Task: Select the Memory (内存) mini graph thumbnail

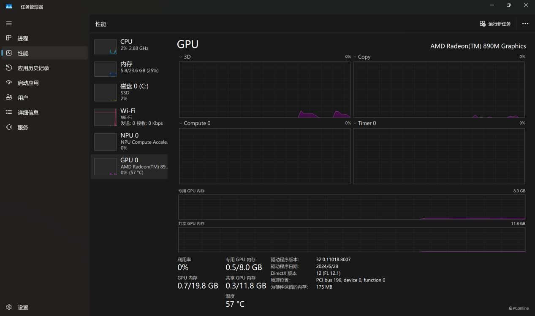Action: click(x=106, y=69)
